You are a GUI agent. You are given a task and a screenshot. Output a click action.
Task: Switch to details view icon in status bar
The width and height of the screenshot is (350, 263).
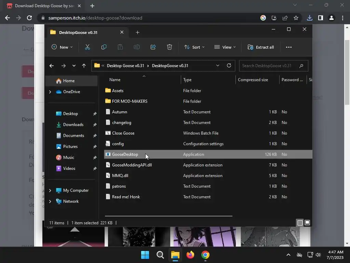point(300,223)
